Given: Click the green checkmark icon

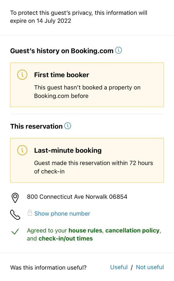Looking at the screenshot, I should click(15, 232).
